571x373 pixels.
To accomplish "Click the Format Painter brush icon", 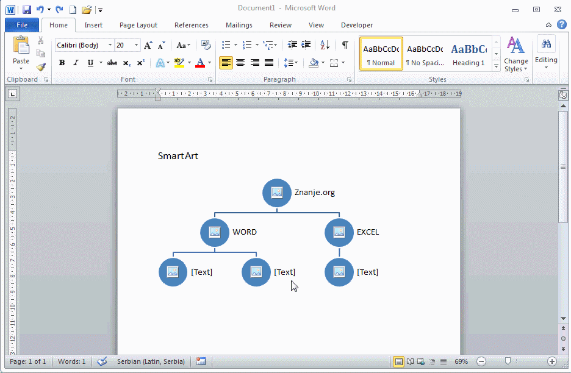I will tap(41, 67).
